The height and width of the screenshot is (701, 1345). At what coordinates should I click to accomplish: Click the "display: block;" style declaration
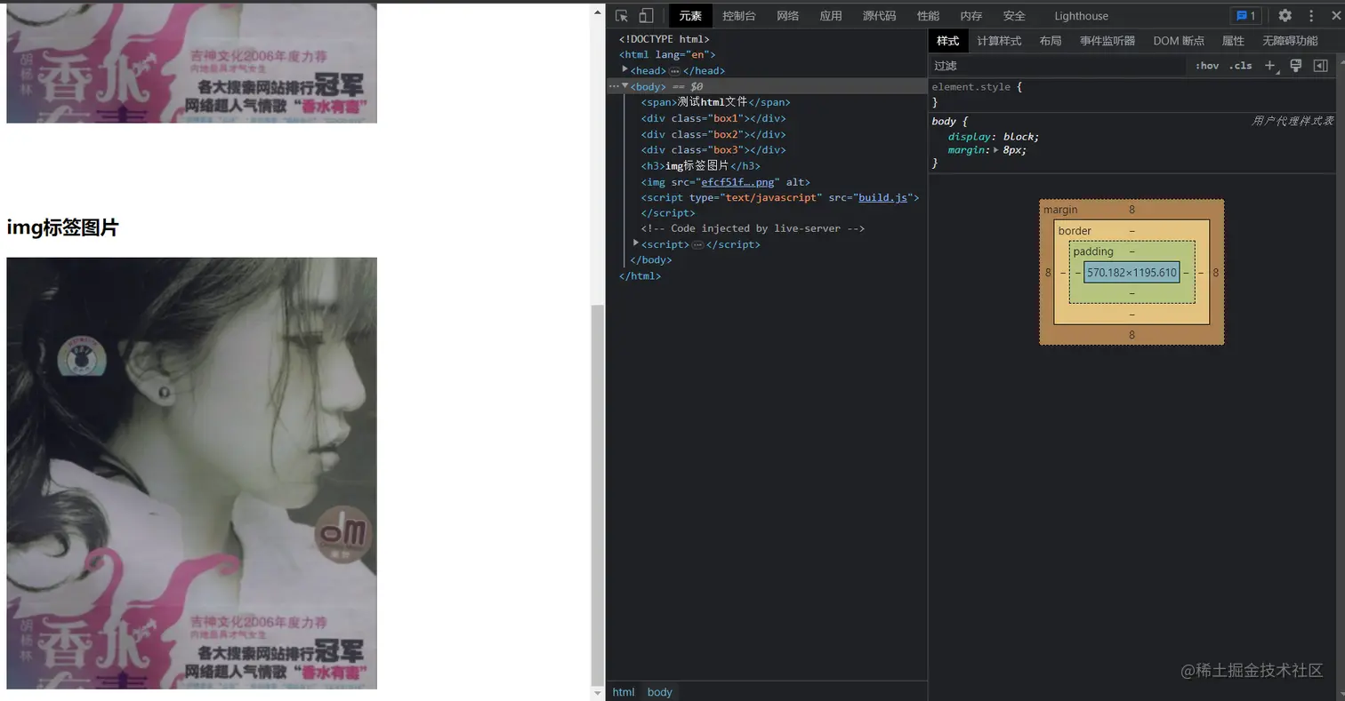coord(994,137)
